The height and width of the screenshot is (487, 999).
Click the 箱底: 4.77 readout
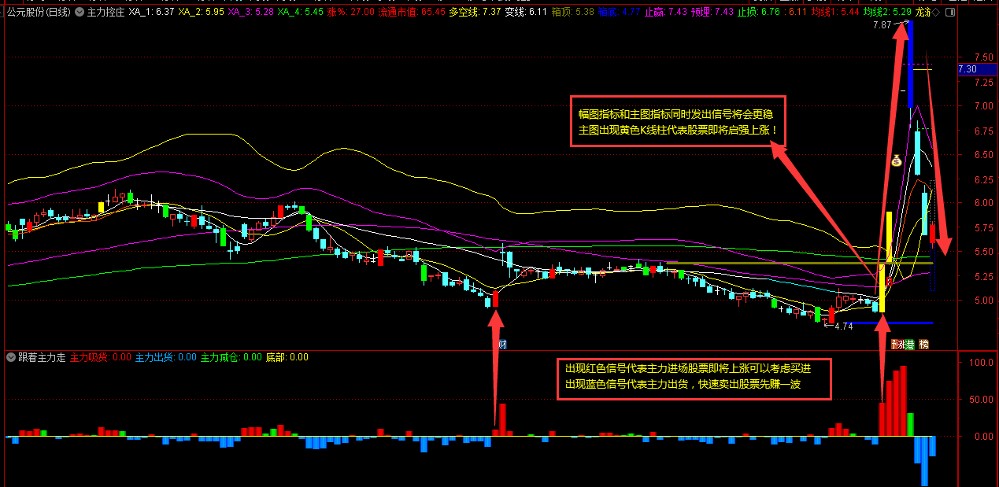[619, 13]
